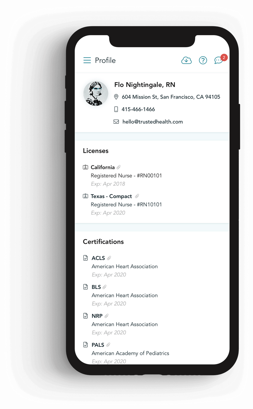The height and width of the screenshot is (409, 253).
Task: View BLS certification attachment paperclip
Action: pyautogui.click(x=105, y=287)
